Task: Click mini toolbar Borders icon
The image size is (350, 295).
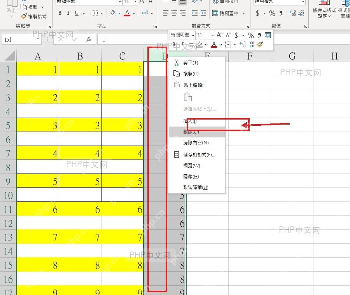Action: (x=228, y=44)
